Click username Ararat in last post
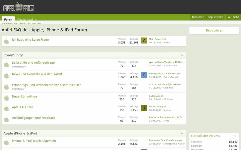241x150 pixels. (167, 43)
